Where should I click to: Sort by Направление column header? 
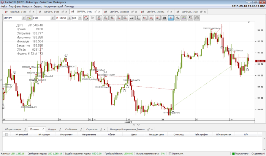pyautogui.click(x=89, y=134)
